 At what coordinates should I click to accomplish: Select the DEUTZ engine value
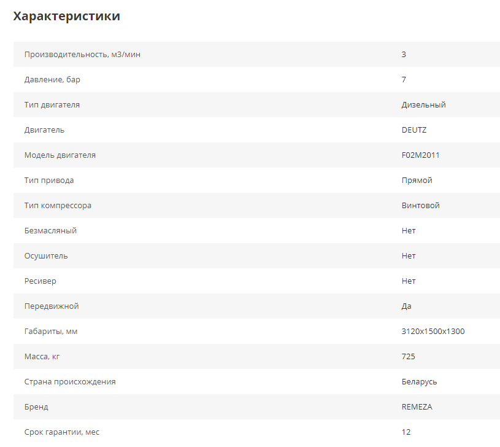click(414, 130)
